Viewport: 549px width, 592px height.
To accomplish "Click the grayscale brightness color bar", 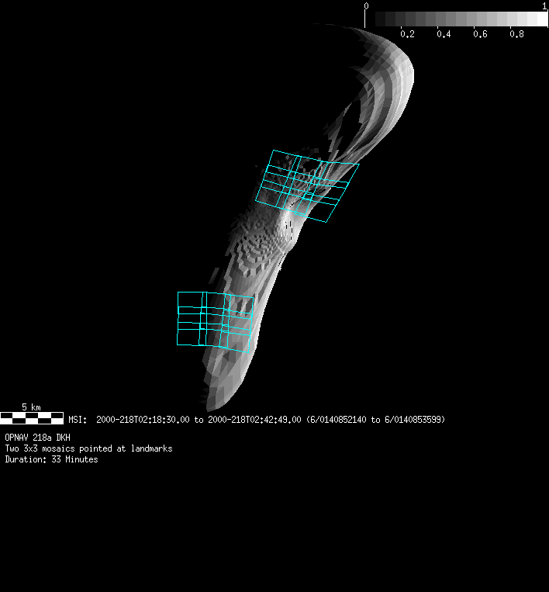I will [457, 19].
